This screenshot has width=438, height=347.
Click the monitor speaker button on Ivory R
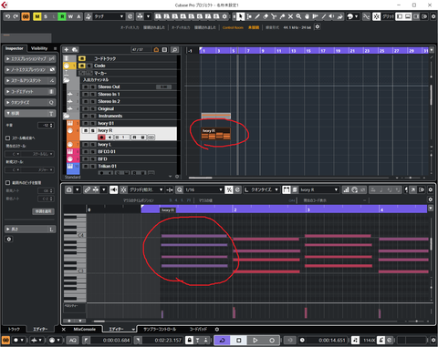click(109, 138)
